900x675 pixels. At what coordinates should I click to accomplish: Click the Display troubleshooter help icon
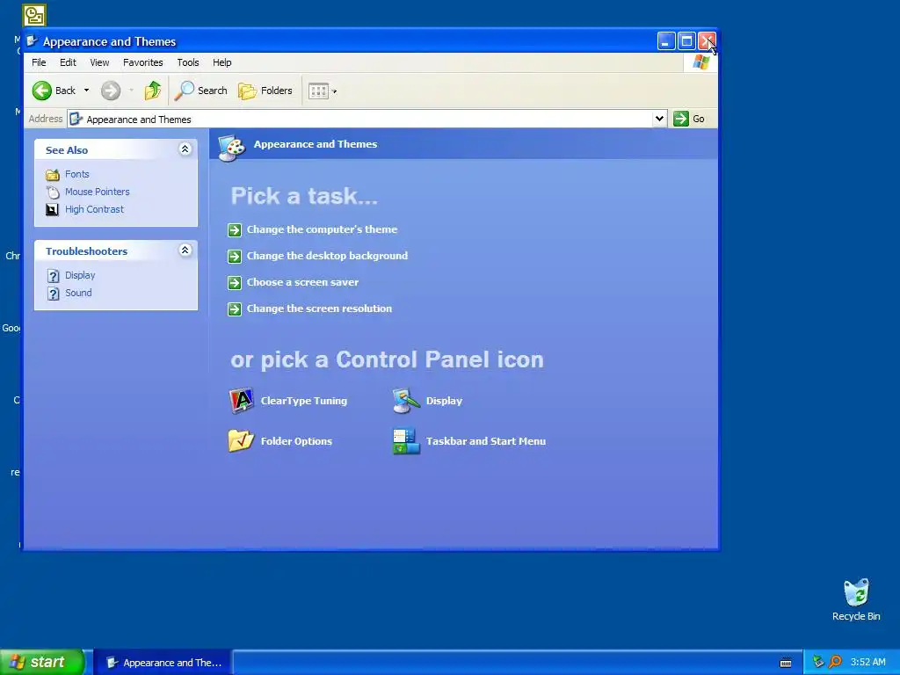(54, 276)
